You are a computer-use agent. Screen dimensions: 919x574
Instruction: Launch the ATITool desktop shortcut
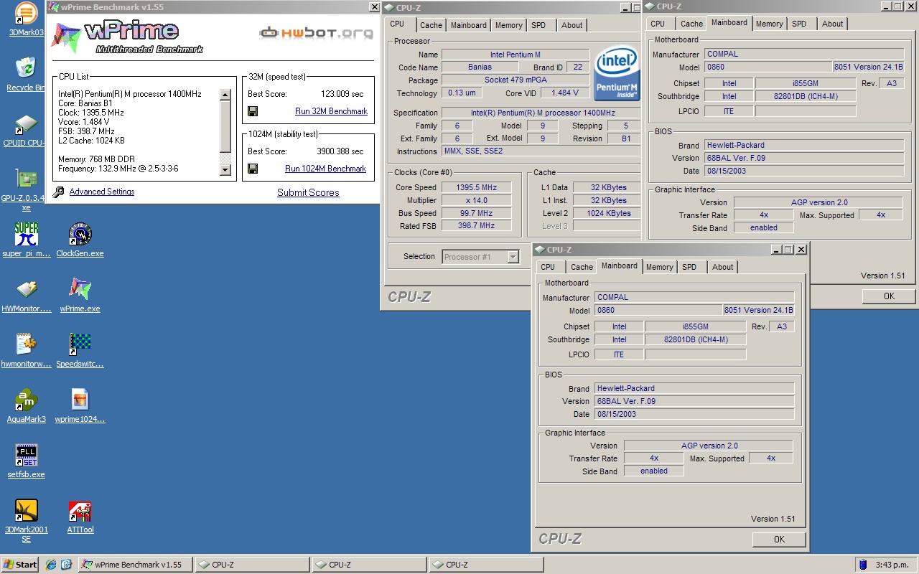coord(80,516)
